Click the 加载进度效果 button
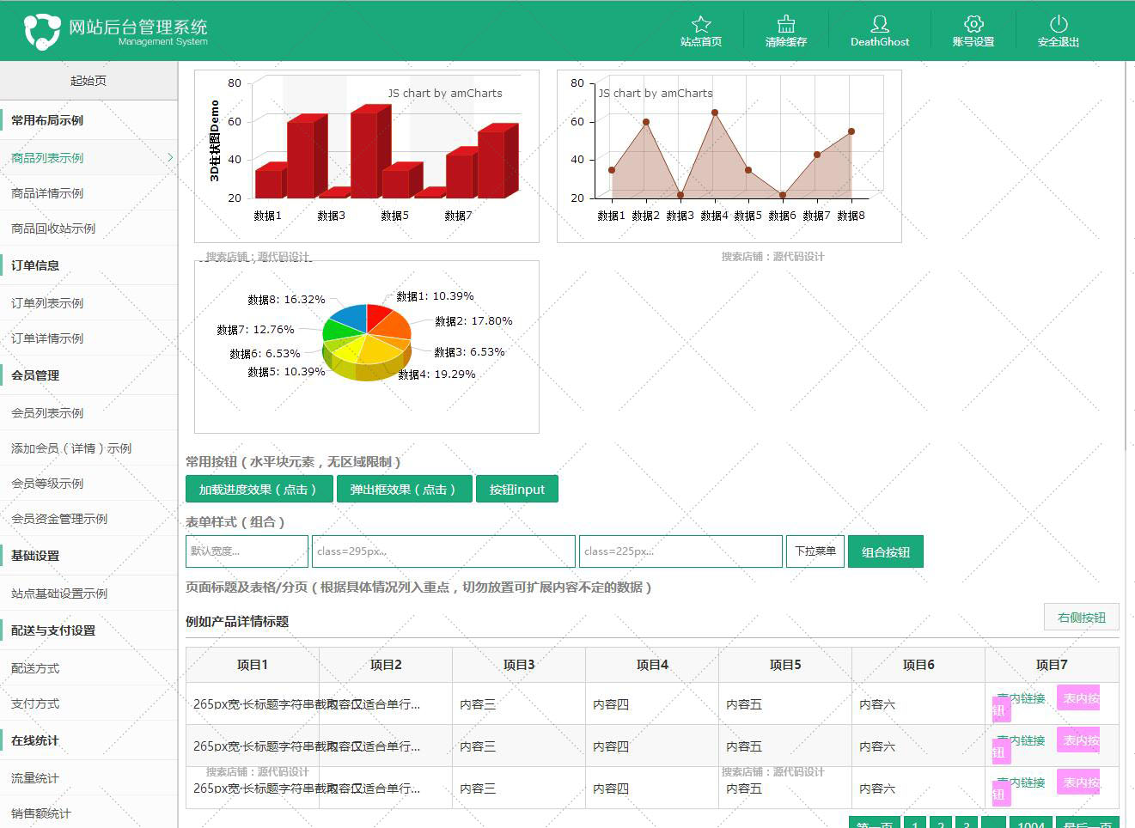The height and width of the screenshot is (828, 1135). pos(258,490)
